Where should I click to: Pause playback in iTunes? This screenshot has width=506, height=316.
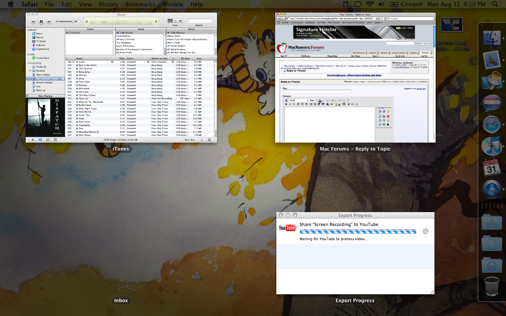pos(41,21)
